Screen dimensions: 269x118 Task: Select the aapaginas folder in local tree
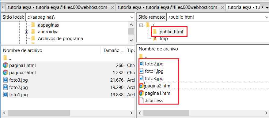[48, 25]
